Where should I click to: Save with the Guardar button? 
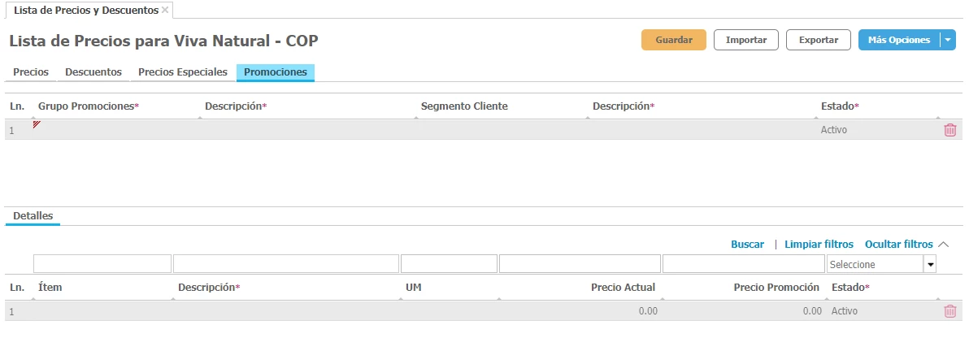[674, 40]
